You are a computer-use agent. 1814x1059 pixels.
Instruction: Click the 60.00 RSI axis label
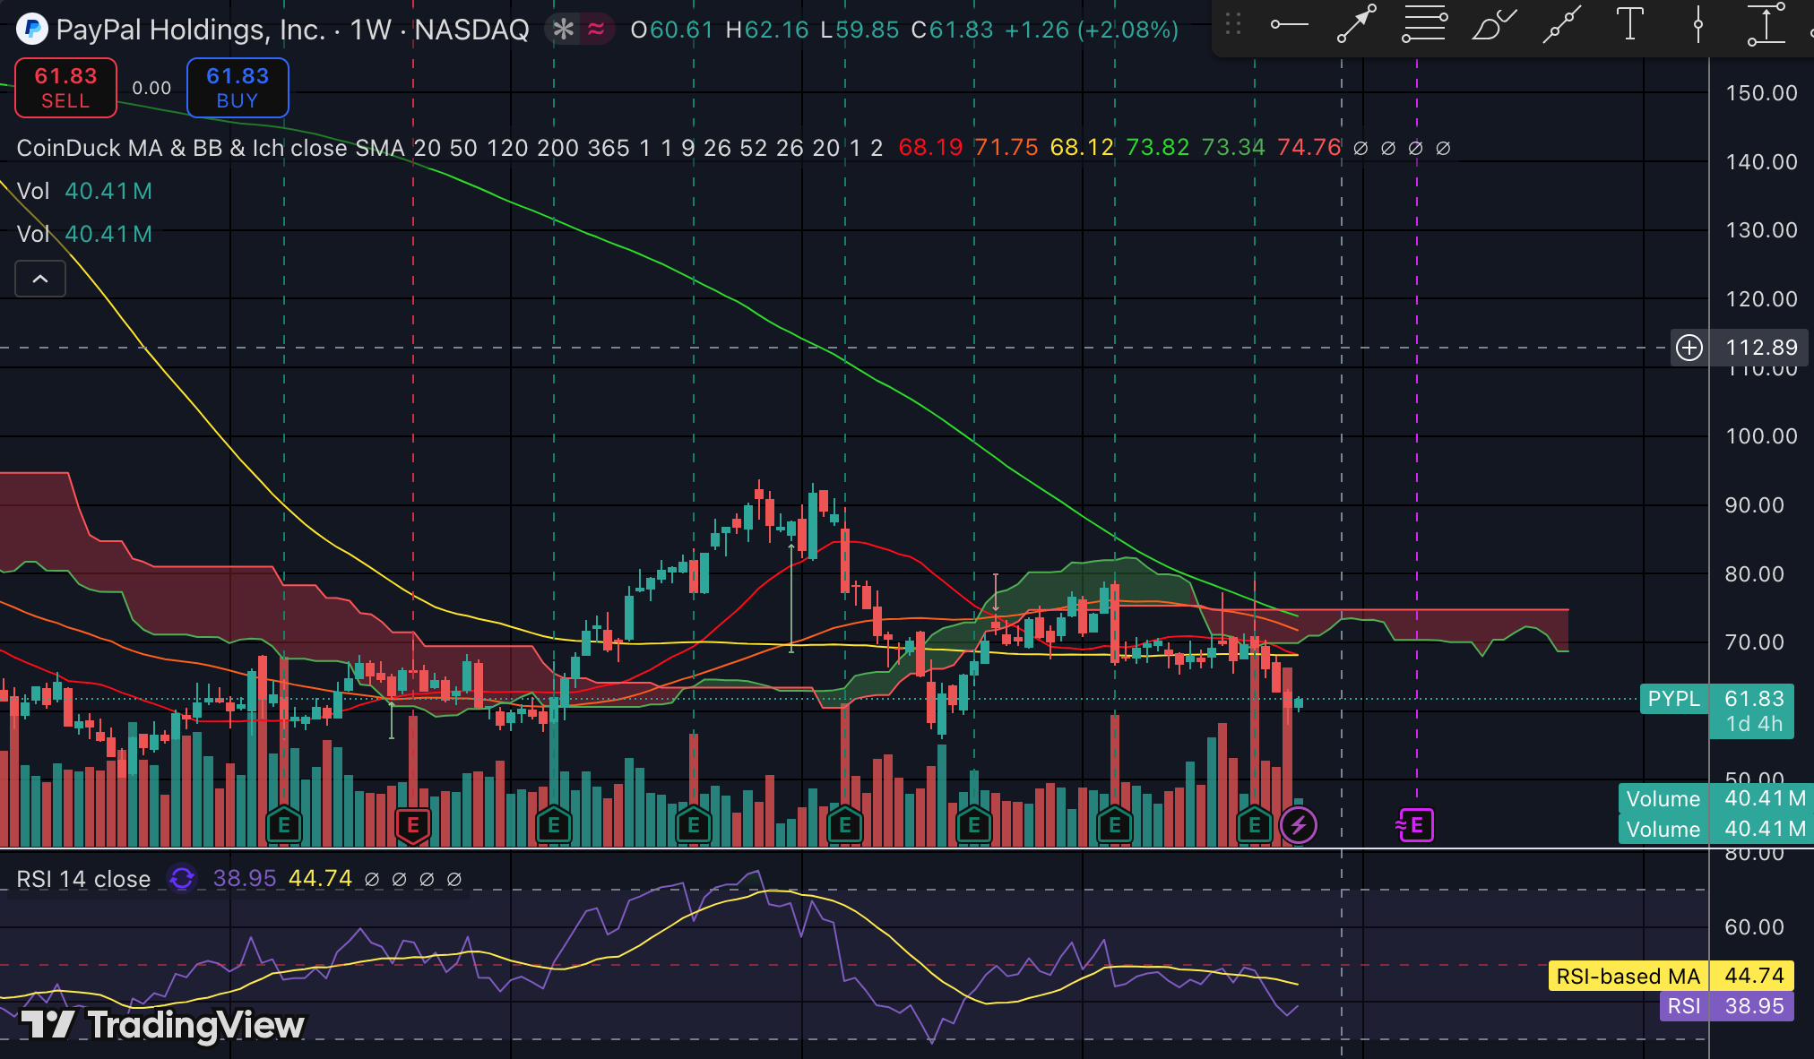(x=1754, y=927)
